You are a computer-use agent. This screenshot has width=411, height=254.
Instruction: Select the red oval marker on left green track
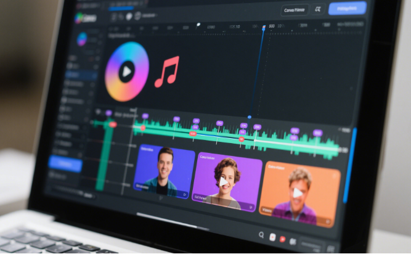(x=113, y=125)
